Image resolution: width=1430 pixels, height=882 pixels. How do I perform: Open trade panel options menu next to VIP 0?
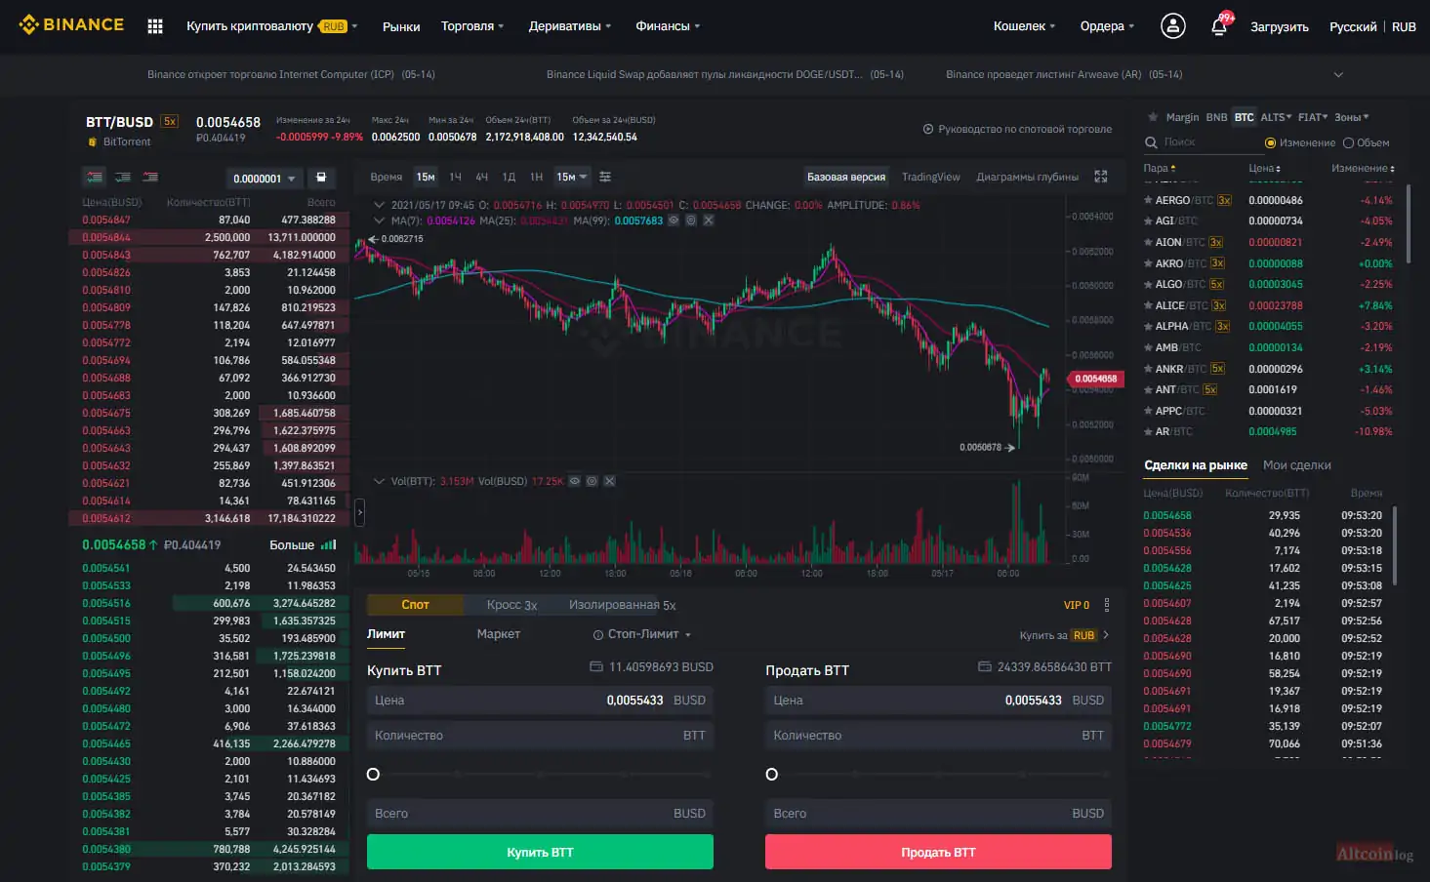click(1107, 605)
